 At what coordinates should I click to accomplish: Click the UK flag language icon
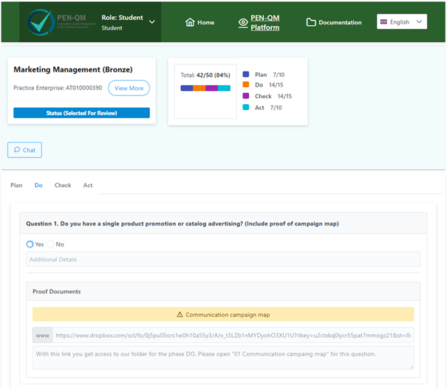point(383,22)
